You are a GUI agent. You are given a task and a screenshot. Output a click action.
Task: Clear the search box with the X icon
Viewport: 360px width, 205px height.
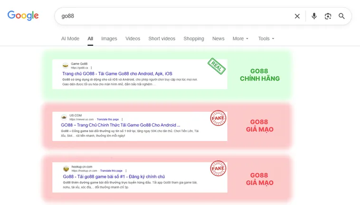tap(297, 16)
